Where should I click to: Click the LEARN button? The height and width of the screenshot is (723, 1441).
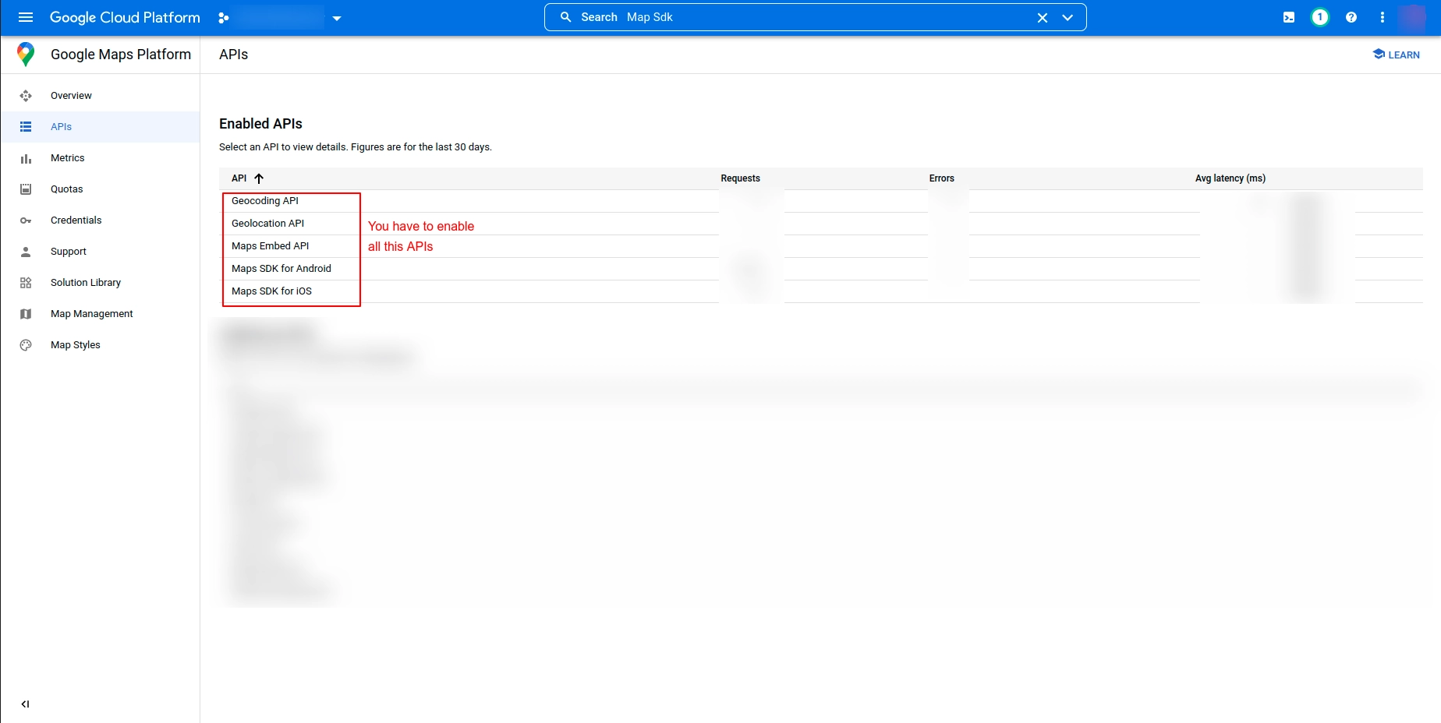(x=1396, y=55)
